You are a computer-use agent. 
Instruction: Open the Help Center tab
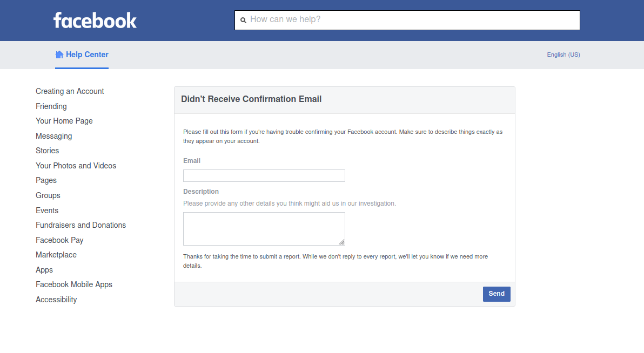click(82, 55)
